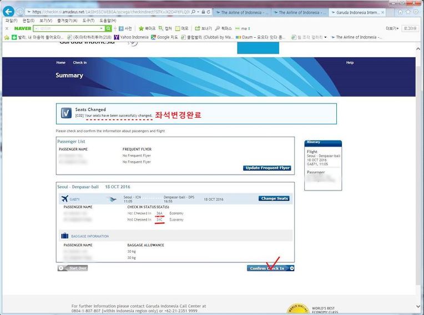This screenshot has height=315, width=424.
Task: Click the address bar search magnifier icon
Action: (x=193, y=12)
